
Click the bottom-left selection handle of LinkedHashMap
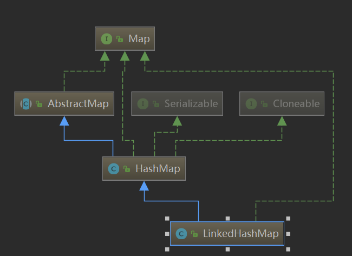tap(167, 250)
